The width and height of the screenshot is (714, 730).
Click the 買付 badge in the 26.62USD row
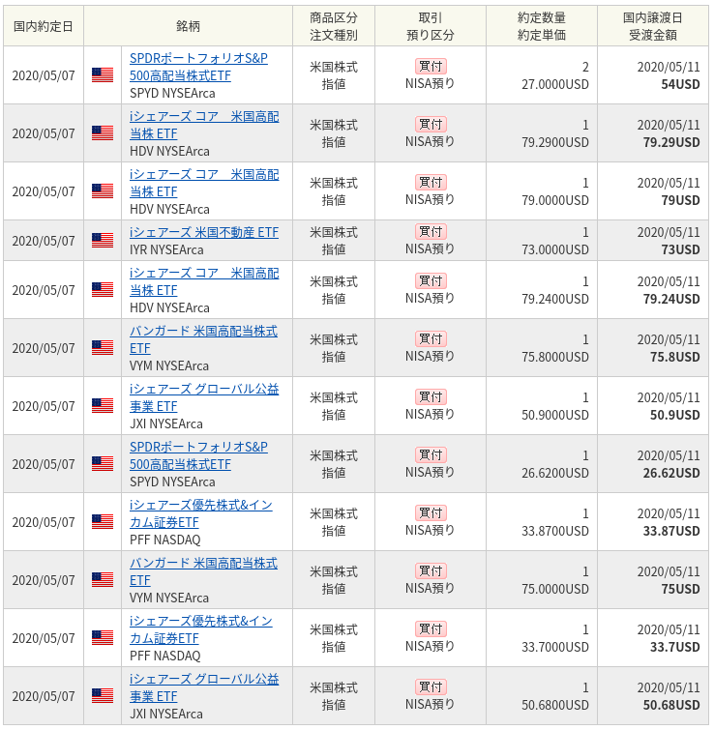tap(431, 454)
